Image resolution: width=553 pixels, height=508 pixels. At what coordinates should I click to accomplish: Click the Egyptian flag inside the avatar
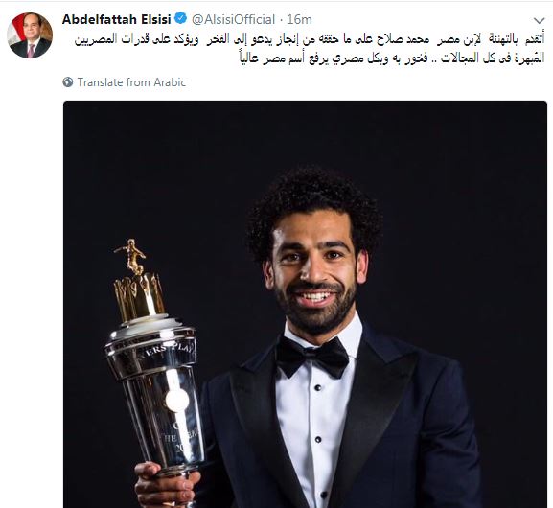tap(15, 30)
